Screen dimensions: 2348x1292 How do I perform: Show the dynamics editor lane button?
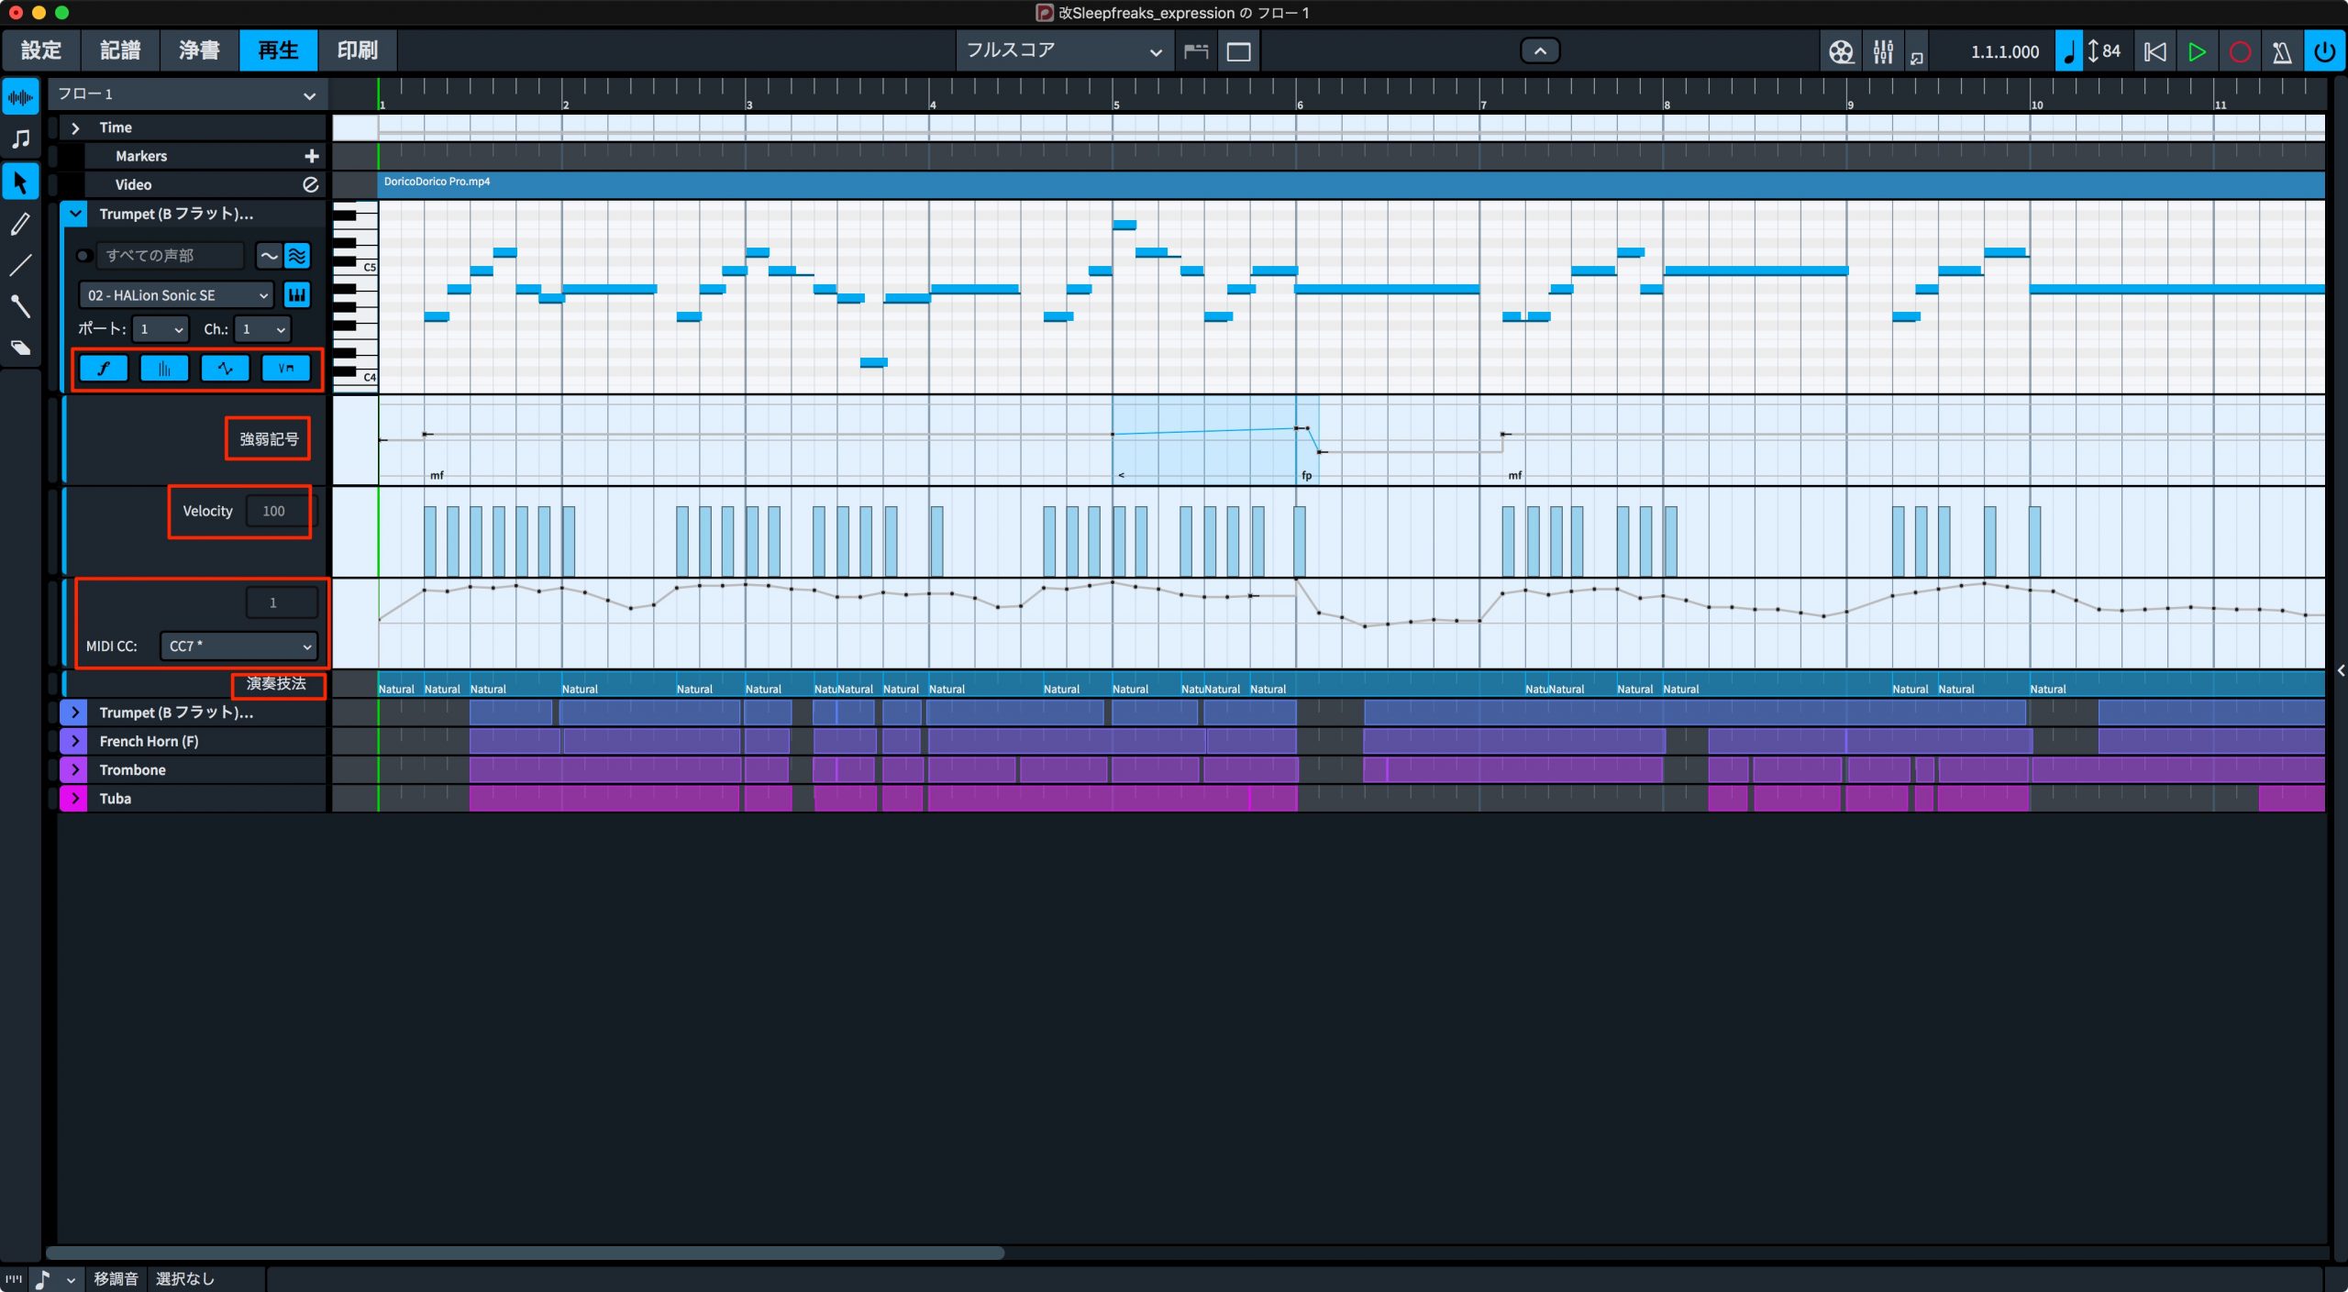click(x=104, y=369)
